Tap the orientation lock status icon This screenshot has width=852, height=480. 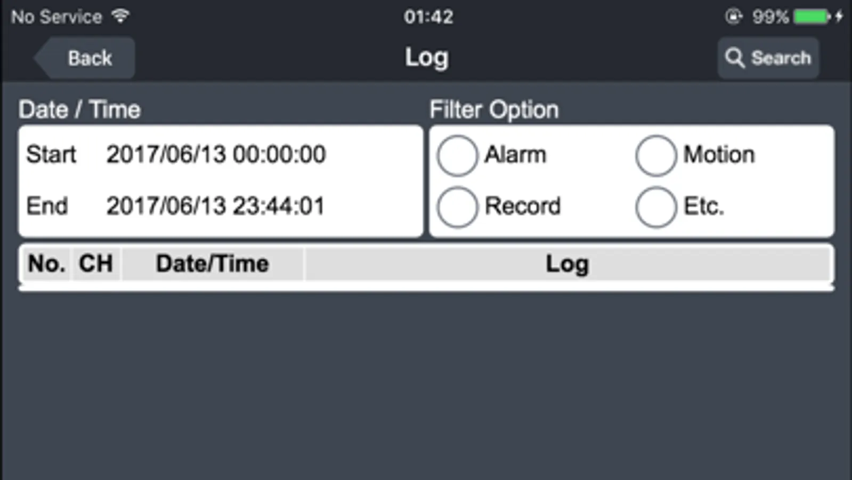tap(733, 17)
